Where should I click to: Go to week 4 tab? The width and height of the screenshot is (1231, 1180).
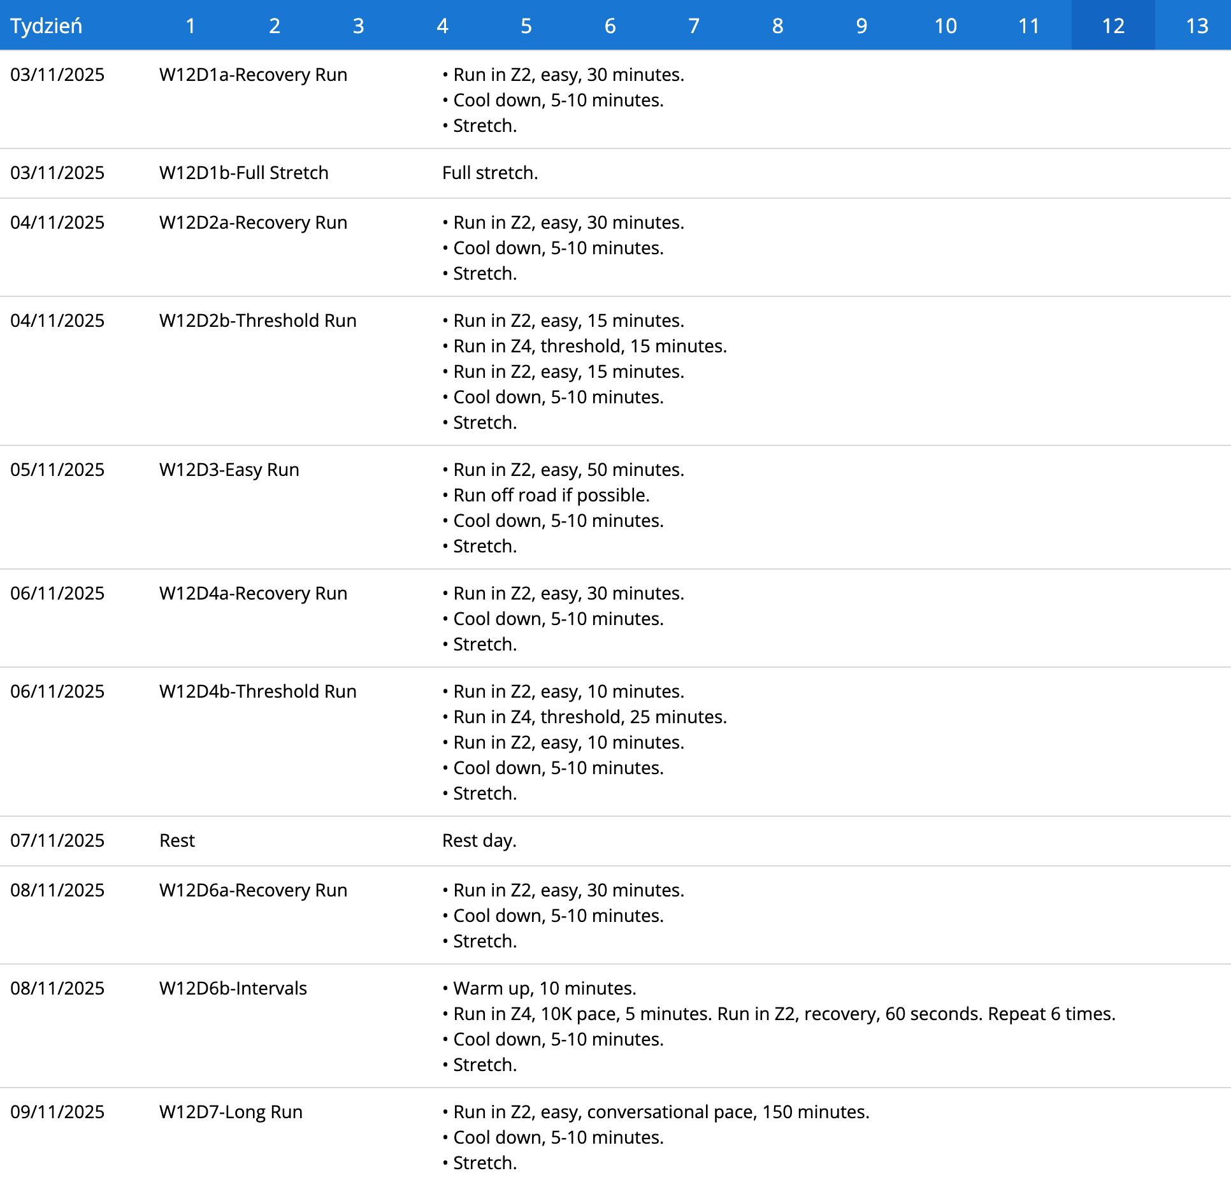click(x=442, y=25)
